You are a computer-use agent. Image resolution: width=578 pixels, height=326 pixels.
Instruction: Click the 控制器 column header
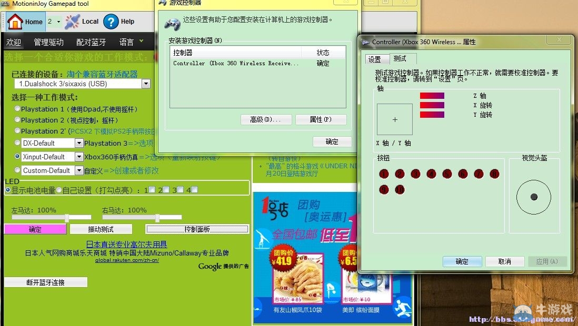click(235, 53)
